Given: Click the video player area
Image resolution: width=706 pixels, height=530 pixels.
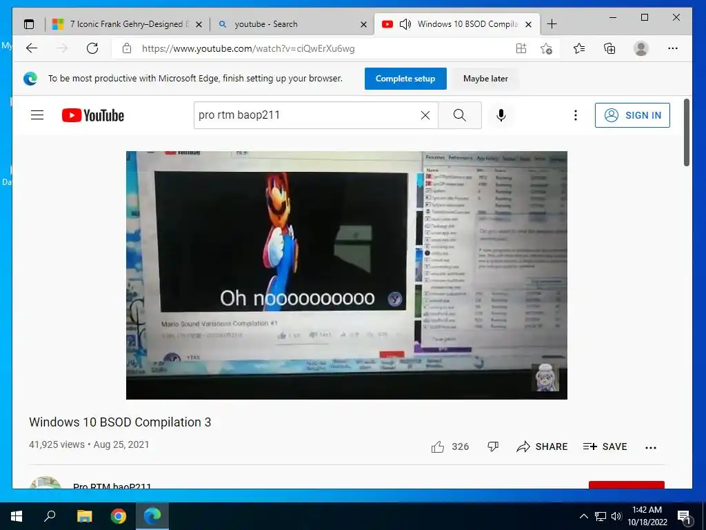Looking at the screenshot, I should coord(346,275).
